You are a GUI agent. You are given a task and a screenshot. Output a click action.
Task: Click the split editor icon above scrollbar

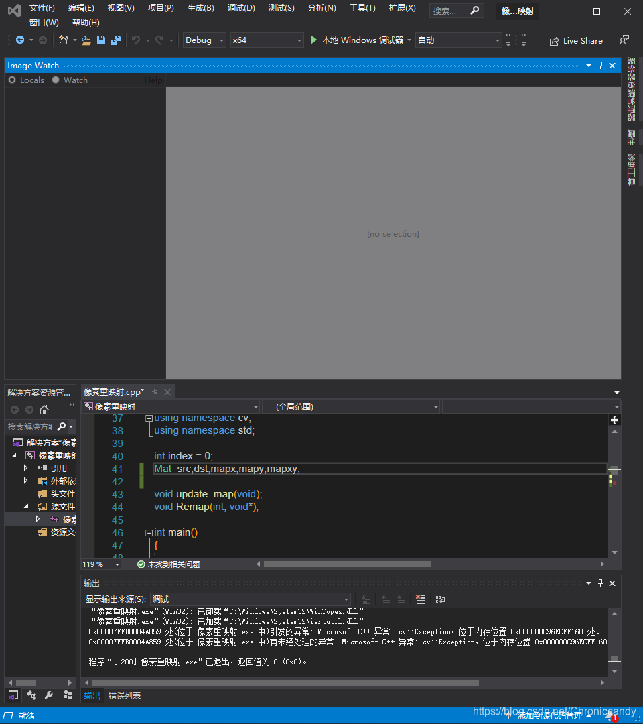tap(614, 420)
